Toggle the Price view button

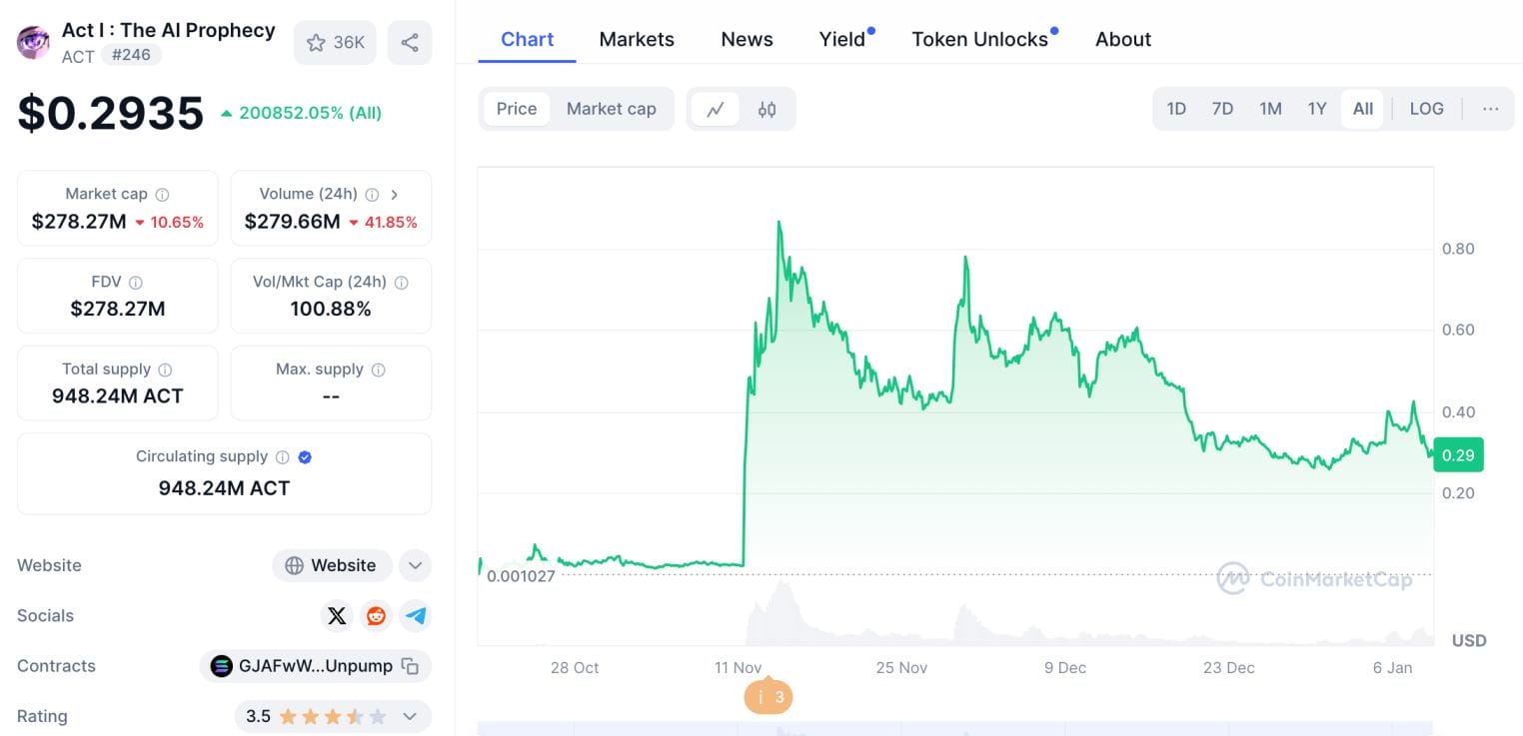(516, 108)
